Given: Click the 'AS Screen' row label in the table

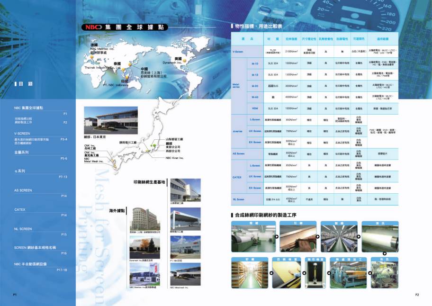Looking at the screenshot, I should point(239,153).
